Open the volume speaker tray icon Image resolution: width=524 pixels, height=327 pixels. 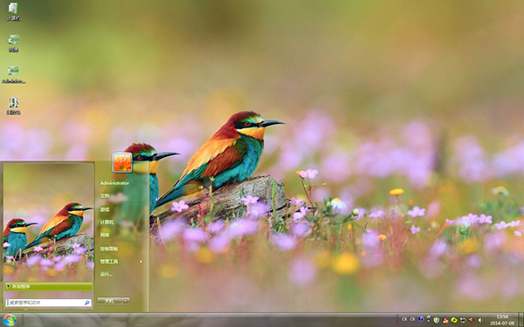coord(480,320)
